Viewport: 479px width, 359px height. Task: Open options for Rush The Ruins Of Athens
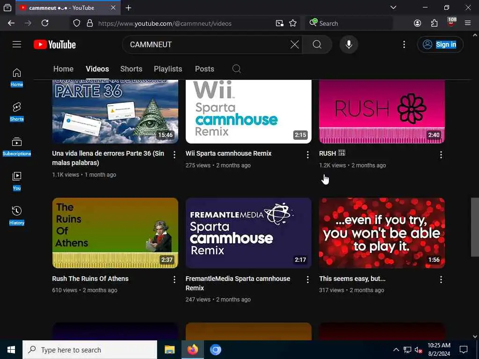tap(174, 280)
